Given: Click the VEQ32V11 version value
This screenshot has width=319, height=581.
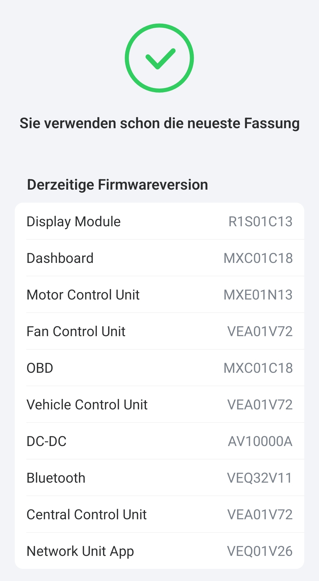Looking at the screenshot, I should coord(259,478).
